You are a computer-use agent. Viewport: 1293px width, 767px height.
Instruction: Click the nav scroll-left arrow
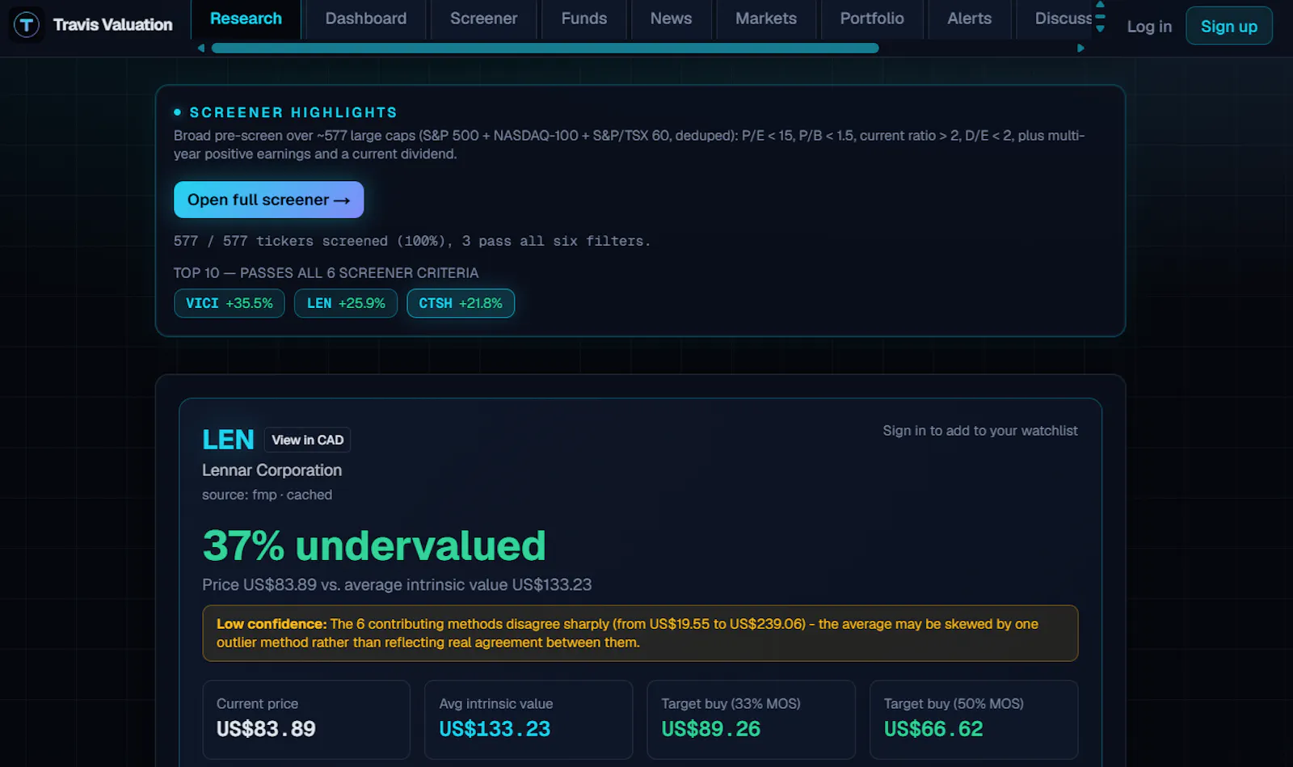pyautogui.click(x=200, y=48)
